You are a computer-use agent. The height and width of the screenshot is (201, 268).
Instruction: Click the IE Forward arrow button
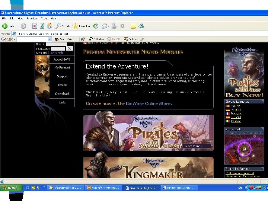pos(23,26)
